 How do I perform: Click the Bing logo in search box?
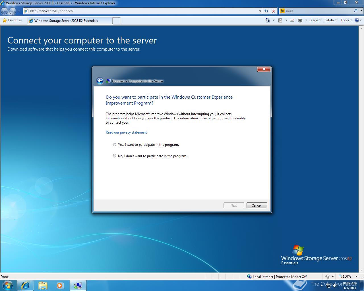(282, 11)
